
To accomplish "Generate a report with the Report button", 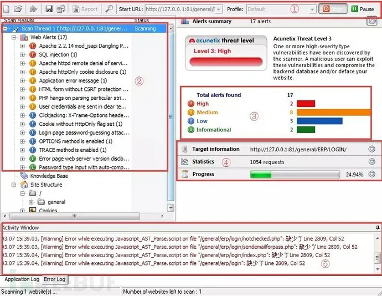I will point(85,9).
